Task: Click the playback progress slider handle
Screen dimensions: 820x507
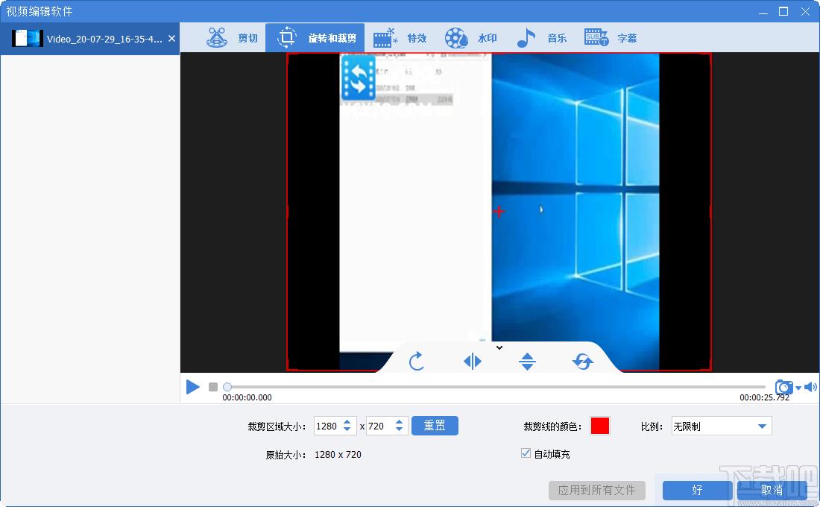Action: point(227,387)
